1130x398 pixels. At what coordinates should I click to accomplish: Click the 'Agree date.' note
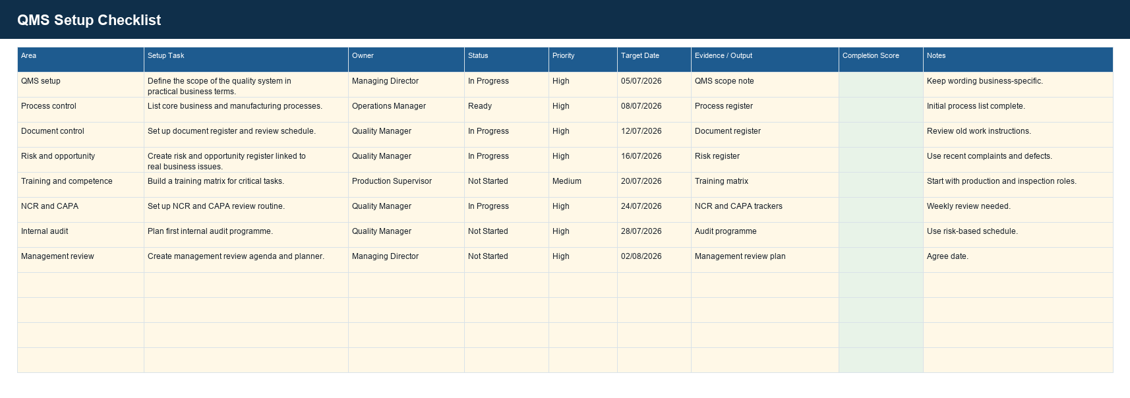[1018, 260]
